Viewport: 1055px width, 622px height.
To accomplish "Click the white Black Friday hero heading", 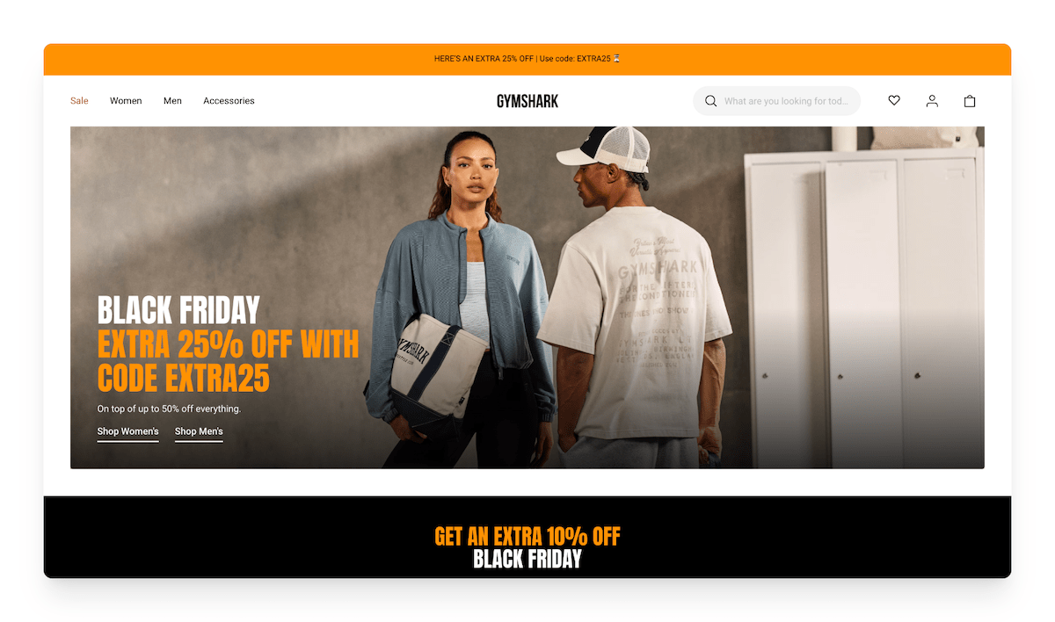I will pos(178,310).
